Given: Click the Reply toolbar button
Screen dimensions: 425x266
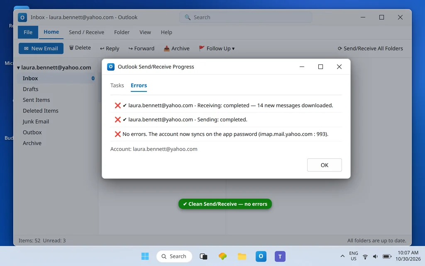Looking at the screenshot, I should pos(110,48).
